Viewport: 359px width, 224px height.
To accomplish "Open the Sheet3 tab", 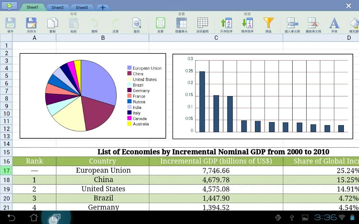I will tap(82, 8).
